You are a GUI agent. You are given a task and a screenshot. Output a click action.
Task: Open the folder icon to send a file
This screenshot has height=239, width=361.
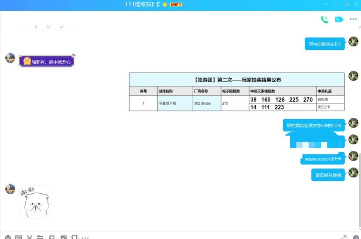point(40,237)
